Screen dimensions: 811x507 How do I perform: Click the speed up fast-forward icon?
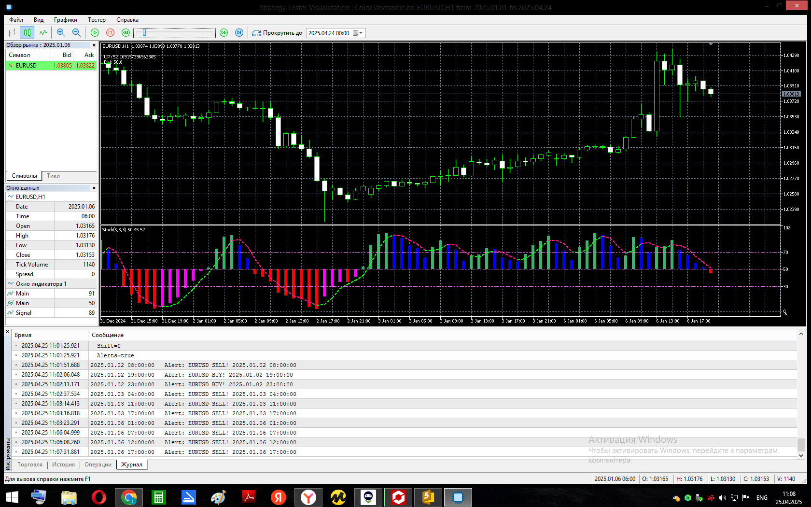click(x=224, y=33)
